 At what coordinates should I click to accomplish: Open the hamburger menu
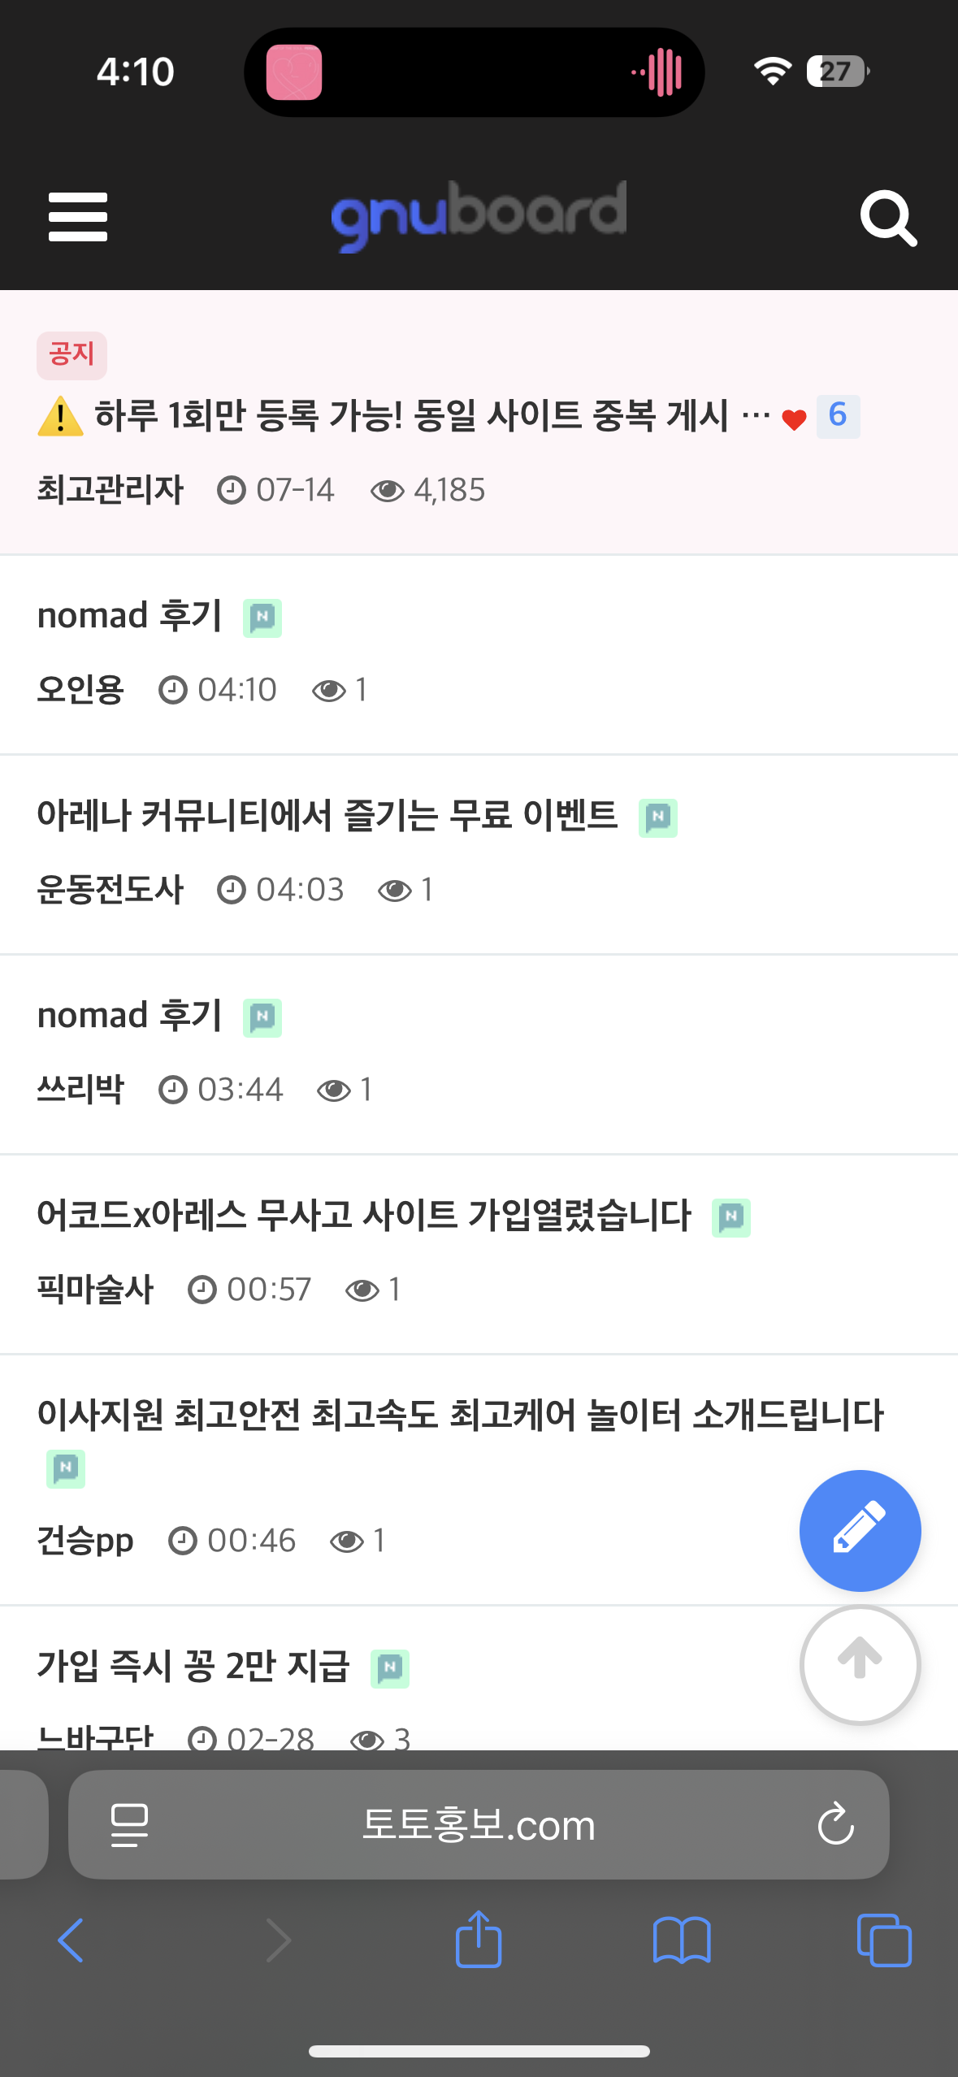click(x=78, y=217)
